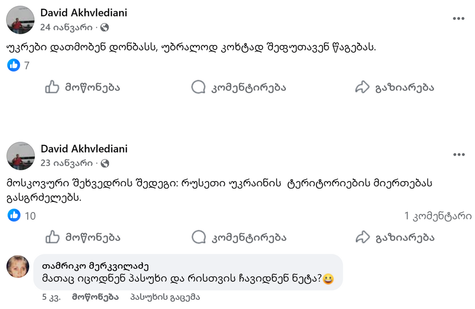Click the globe audience icon on the January 23 post
475x309 pixels.
coord(106,163)
